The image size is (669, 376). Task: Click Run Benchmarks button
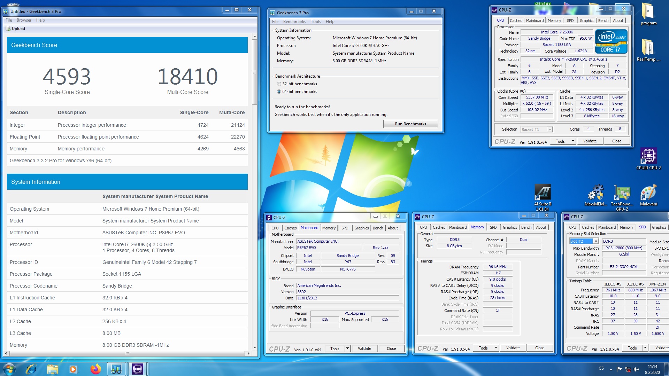[410, 124]
